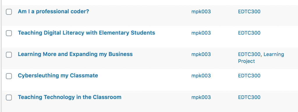Click author mpk003 in the Cybersleuthing row
Screen dimensions: 298x112
click(x=201, y=76)
